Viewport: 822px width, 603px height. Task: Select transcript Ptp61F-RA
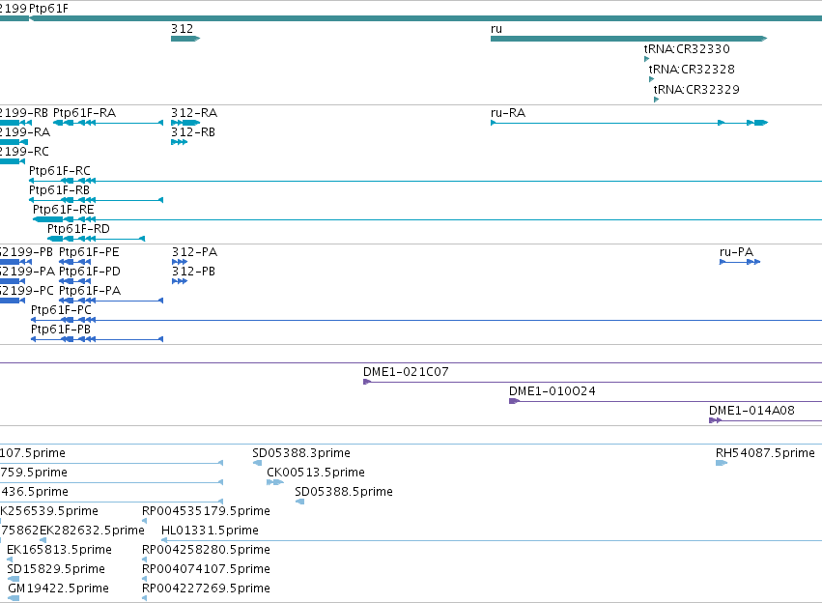coord(108,123)
